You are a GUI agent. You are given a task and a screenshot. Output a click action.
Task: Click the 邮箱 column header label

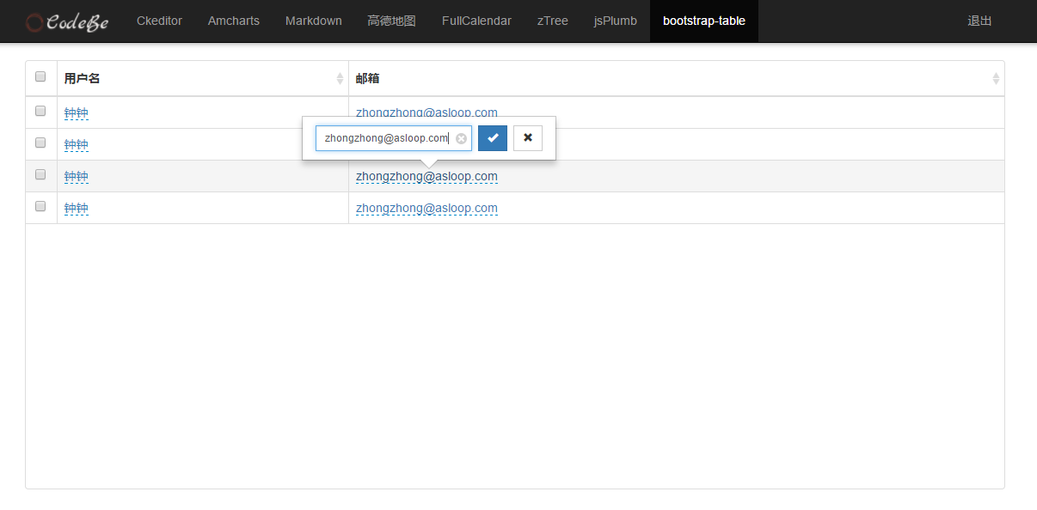tap(368, 78)
